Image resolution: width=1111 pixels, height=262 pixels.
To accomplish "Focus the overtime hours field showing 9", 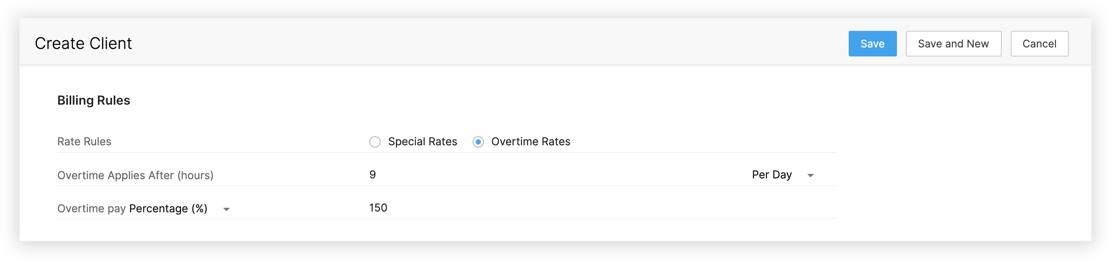I will click(517, 175).
